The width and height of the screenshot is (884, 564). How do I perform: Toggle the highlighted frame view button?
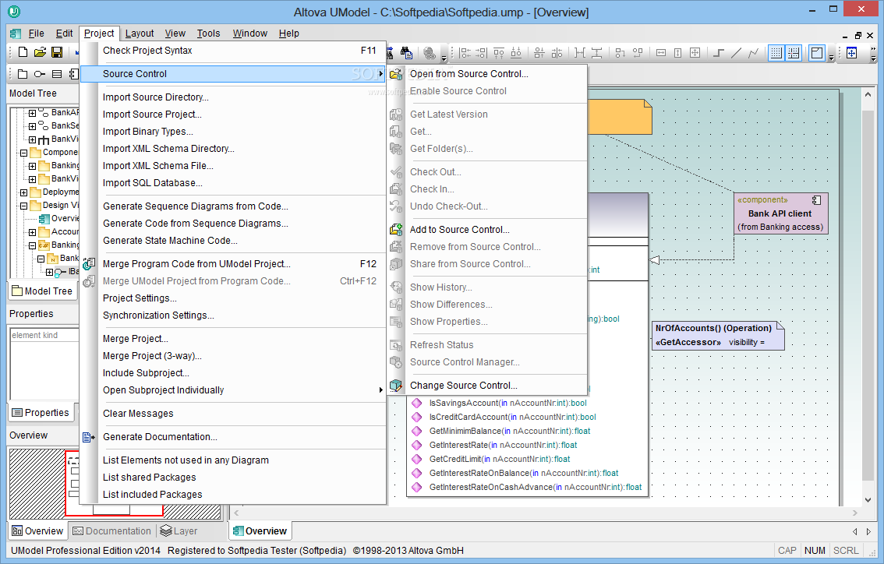point(817,53)
